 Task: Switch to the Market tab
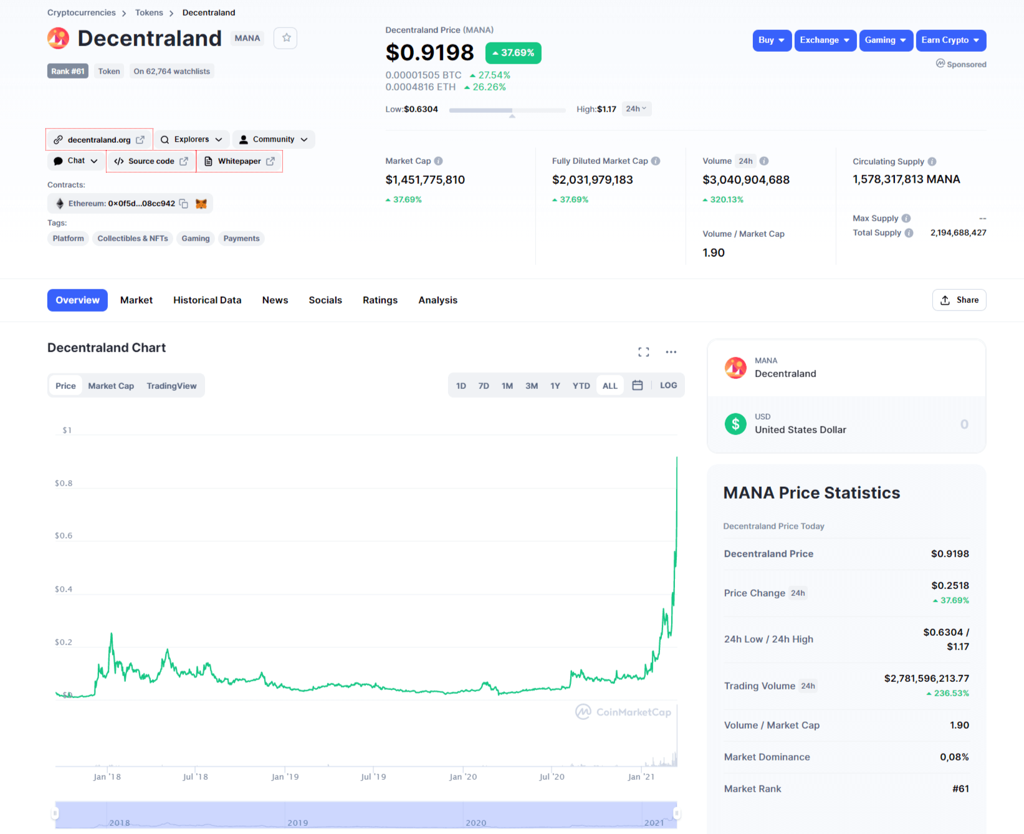pos(136,300)
